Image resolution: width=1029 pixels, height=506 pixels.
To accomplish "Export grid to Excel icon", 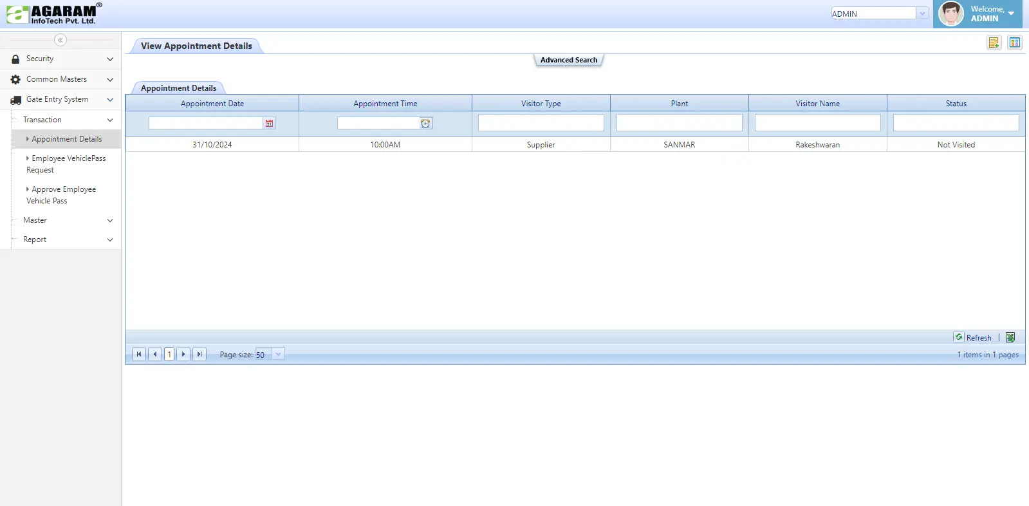I will click(x=1010, y=337).
